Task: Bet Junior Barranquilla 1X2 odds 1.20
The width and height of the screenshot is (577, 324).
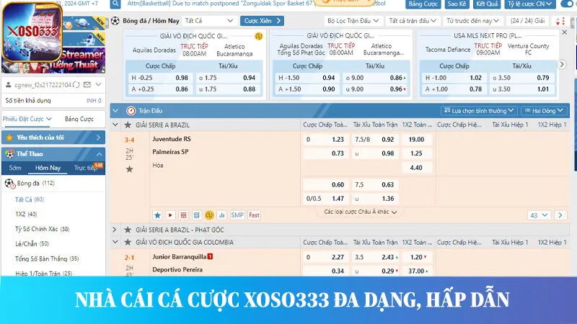Action: click(416, 257)
